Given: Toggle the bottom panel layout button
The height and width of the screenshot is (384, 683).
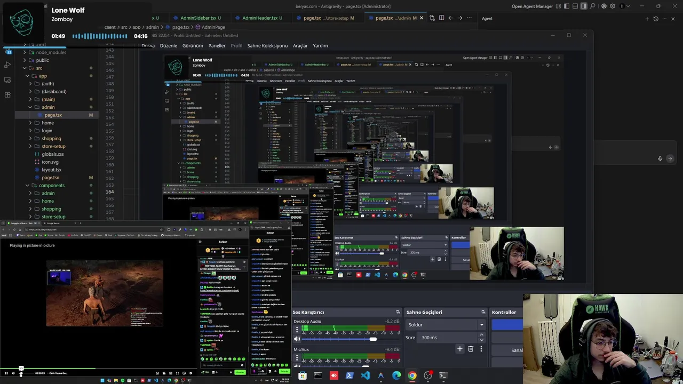Looking at the screenshot, I should [x=575, y=6].
